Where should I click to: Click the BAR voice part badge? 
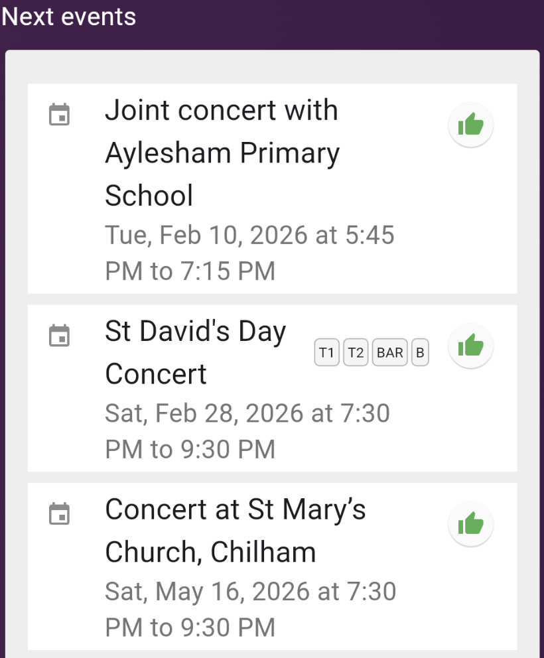(390, 353)
